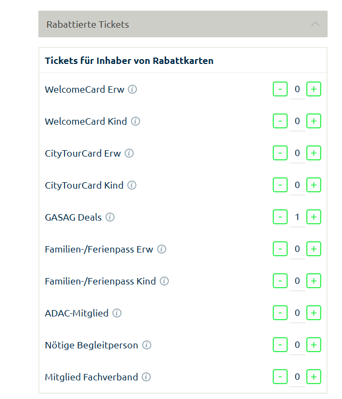The image size is (342, 399).
Task: Add one ADAC-Mitglied ticket
Action: (314, 313)
